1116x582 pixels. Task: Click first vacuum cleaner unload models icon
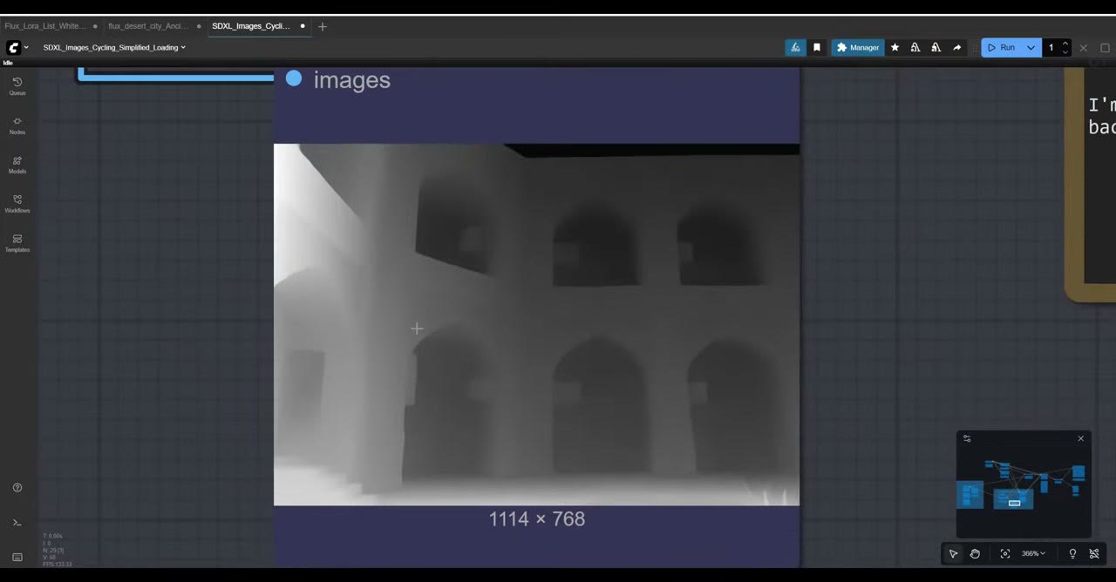[x=915, y=48]
